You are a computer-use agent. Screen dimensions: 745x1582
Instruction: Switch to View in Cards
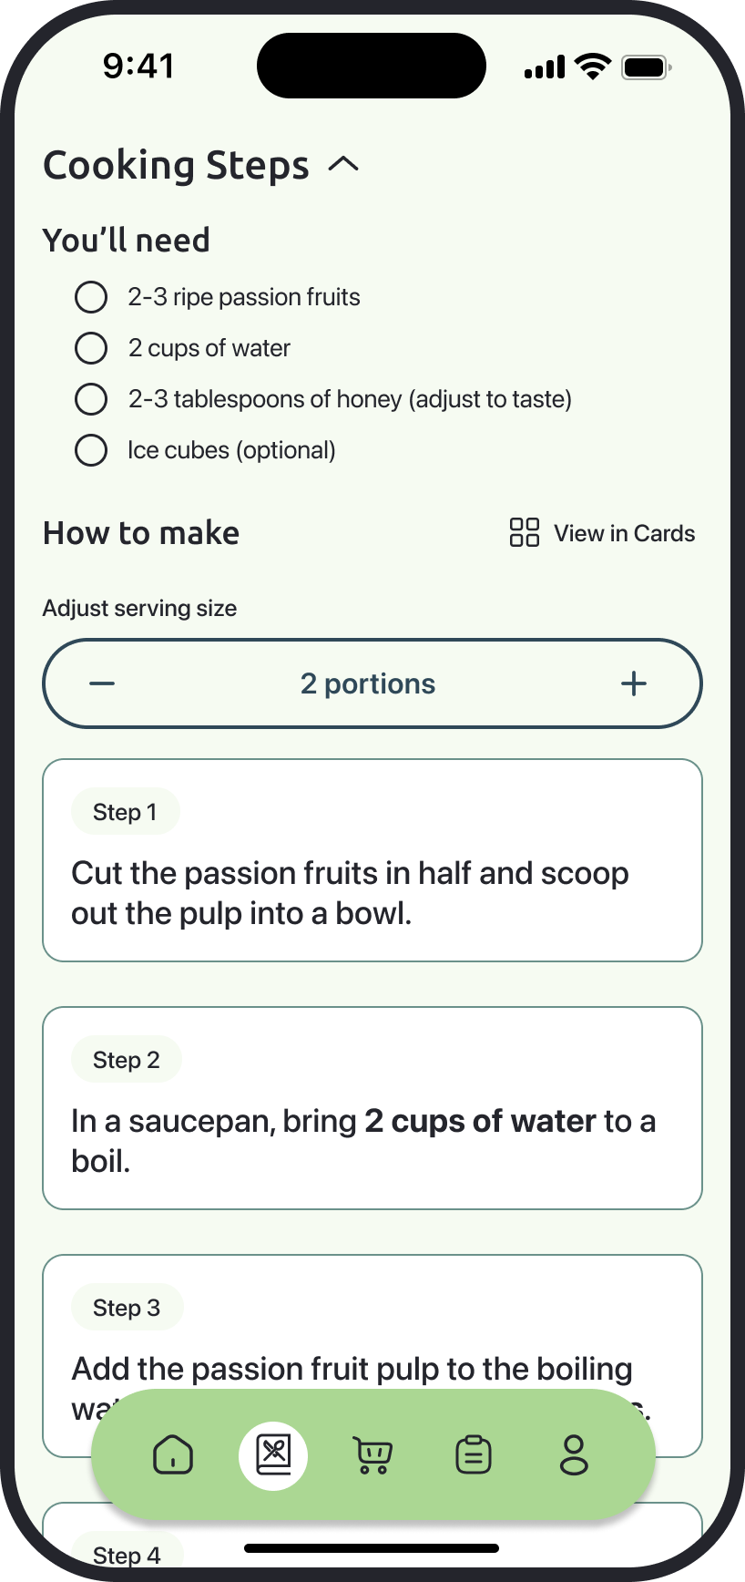pos(624,533)
